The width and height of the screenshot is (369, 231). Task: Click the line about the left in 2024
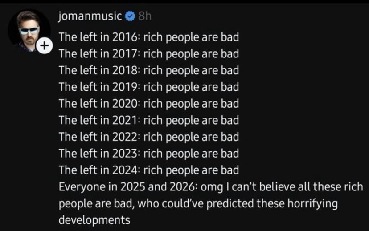point(149,170)
